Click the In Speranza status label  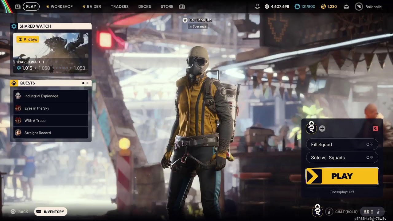(198, 26)
